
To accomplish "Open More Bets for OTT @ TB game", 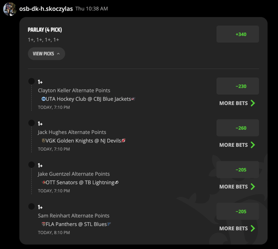I will click(x=237, y=187).
